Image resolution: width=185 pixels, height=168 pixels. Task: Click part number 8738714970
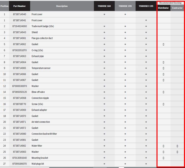(x=19, y=116)
